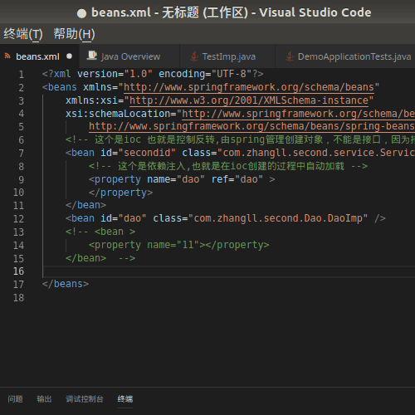Image resolution: width=415 pixels, height=415 pixels.
Task: Open the 输出 panel tab
Action: [x=44, y=399]
